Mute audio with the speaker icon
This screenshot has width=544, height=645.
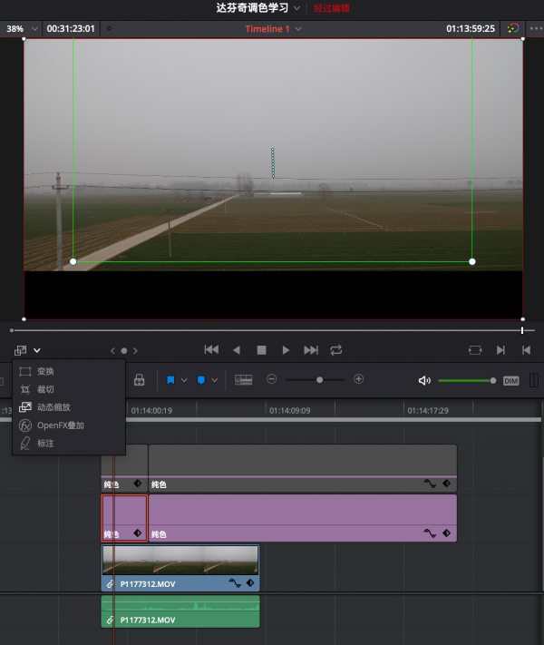423,380
